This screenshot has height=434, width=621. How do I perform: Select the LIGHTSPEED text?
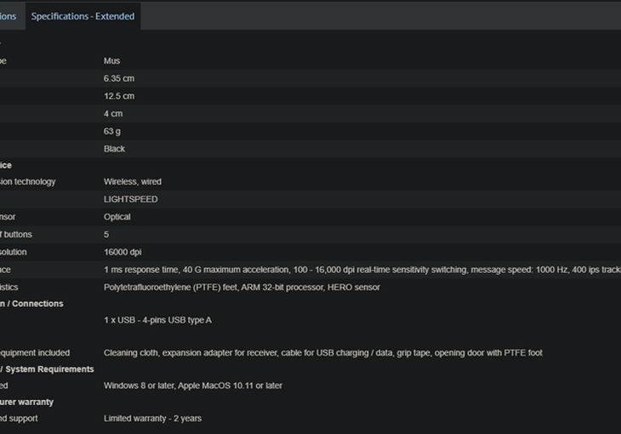[x=130, y=199]
